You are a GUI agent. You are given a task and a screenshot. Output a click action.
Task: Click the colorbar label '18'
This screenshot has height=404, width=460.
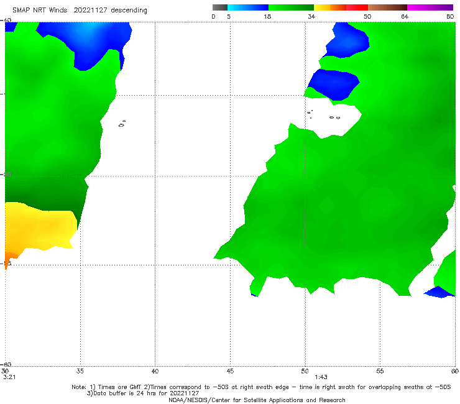click(267, 17)
